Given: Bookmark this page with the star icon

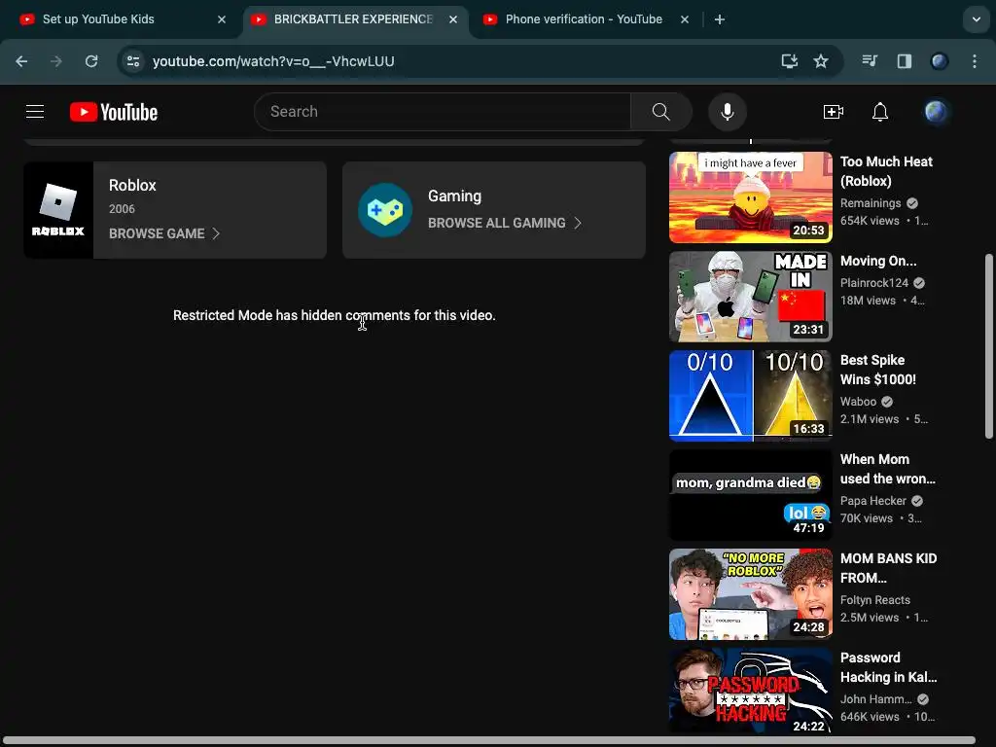Looking at the screenshot, I should pyautogui.click(x=821, y=61).
